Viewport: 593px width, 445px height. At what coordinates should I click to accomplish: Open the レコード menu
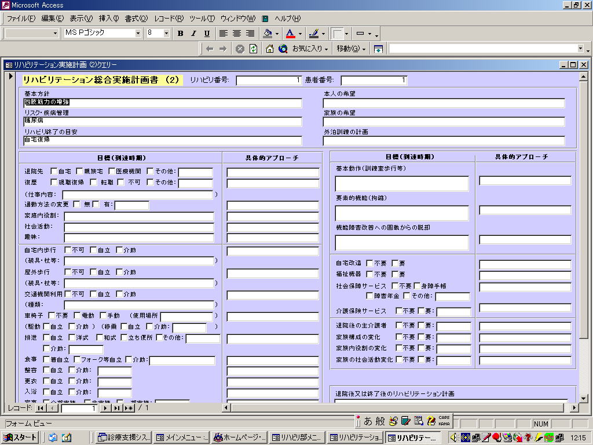[169, 19]
